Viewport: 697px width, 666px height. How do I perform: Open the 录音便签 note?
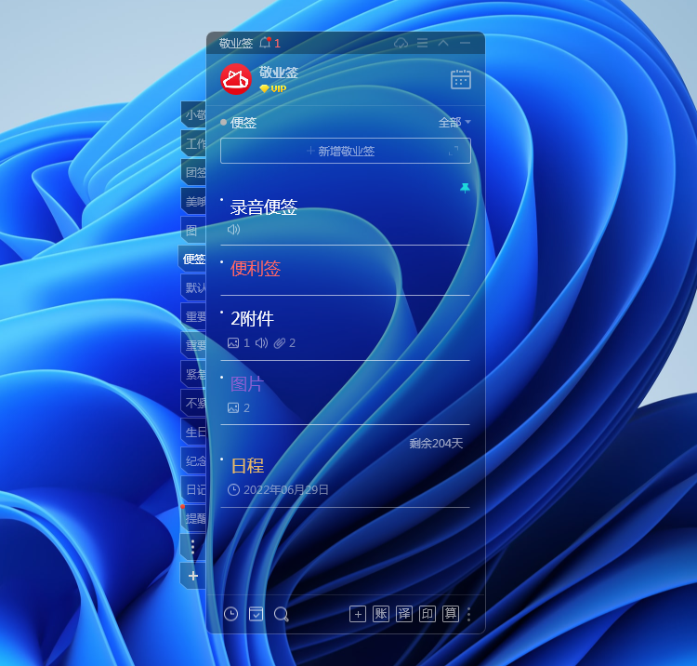pos(264,207)
